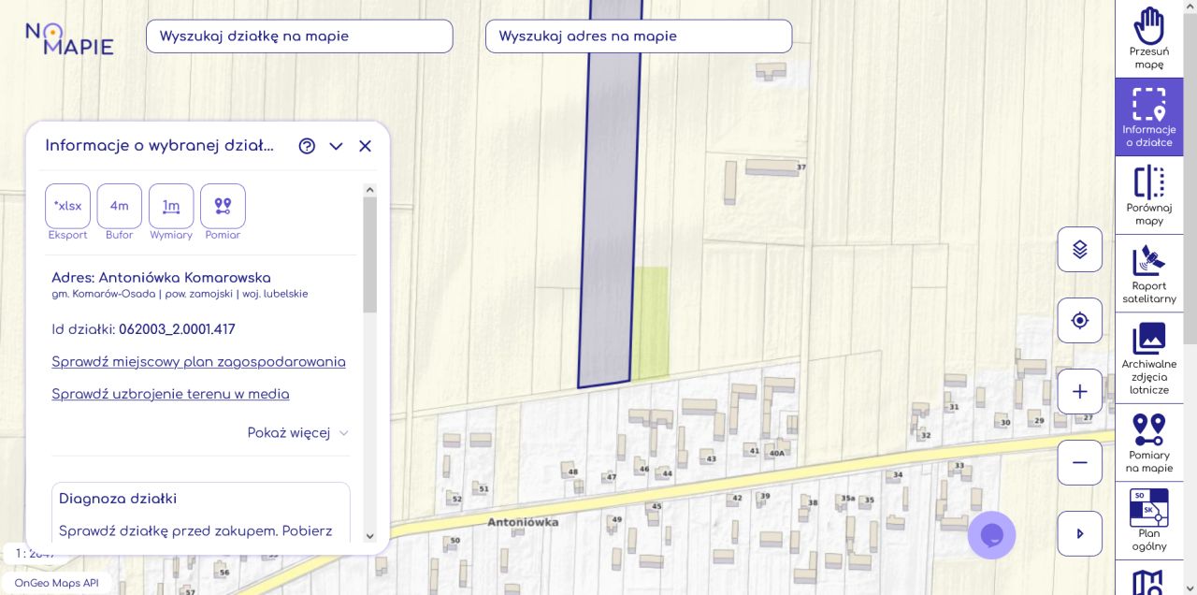Click the Adres: Antoniówka Komarowska heading

(161, 278)
